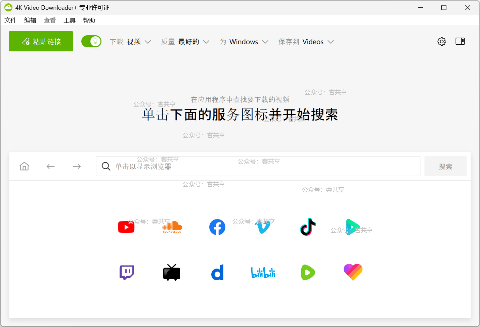Open the 查看 menu

click(x=50, y=20)
